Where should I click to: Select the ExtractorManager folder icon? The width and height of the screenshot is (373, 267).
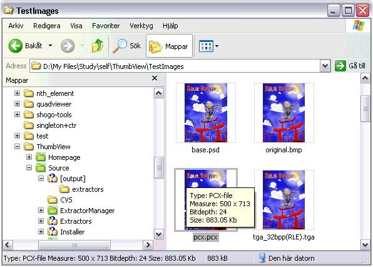[53, 211]
